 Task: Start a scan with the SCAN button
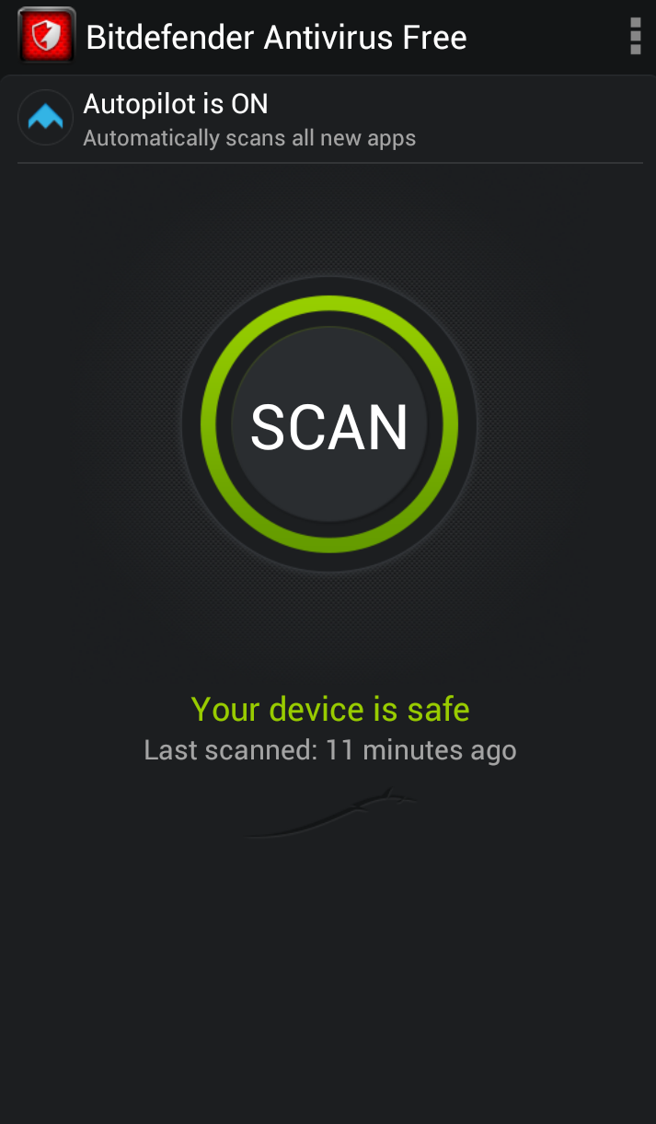coord(329,425)
